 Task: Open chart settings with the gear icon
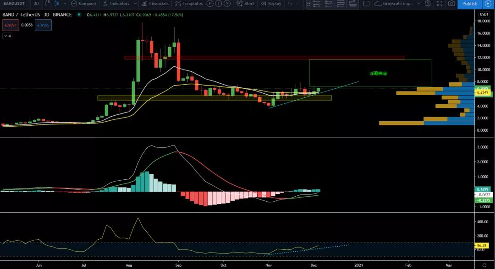tap(428, 4)
